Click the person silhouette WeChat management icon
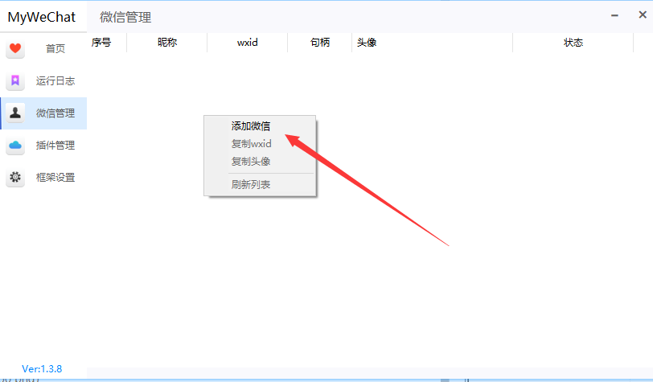This screenshot has width=653, height=382. pos(15,113)
